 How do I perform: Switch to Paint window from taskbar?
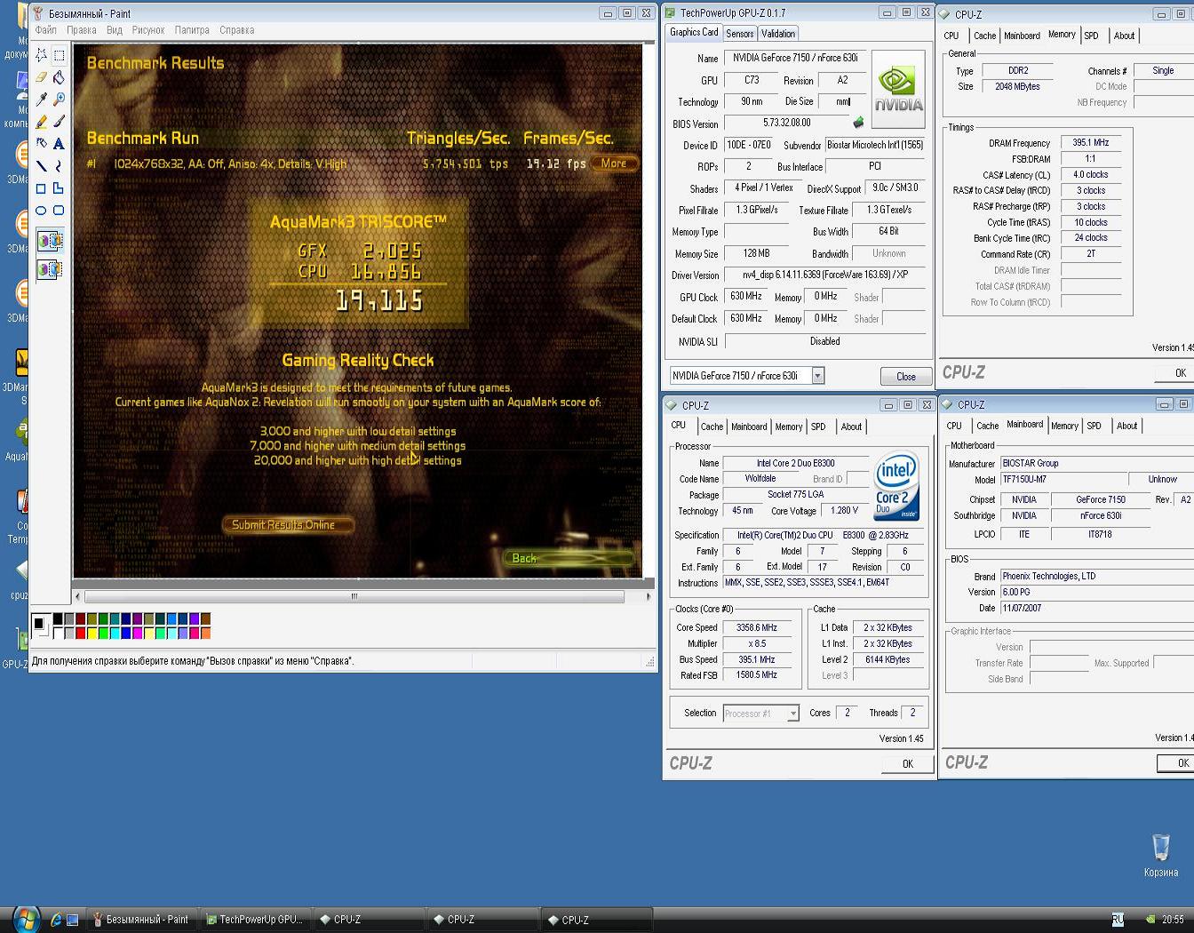pos(142,920)
